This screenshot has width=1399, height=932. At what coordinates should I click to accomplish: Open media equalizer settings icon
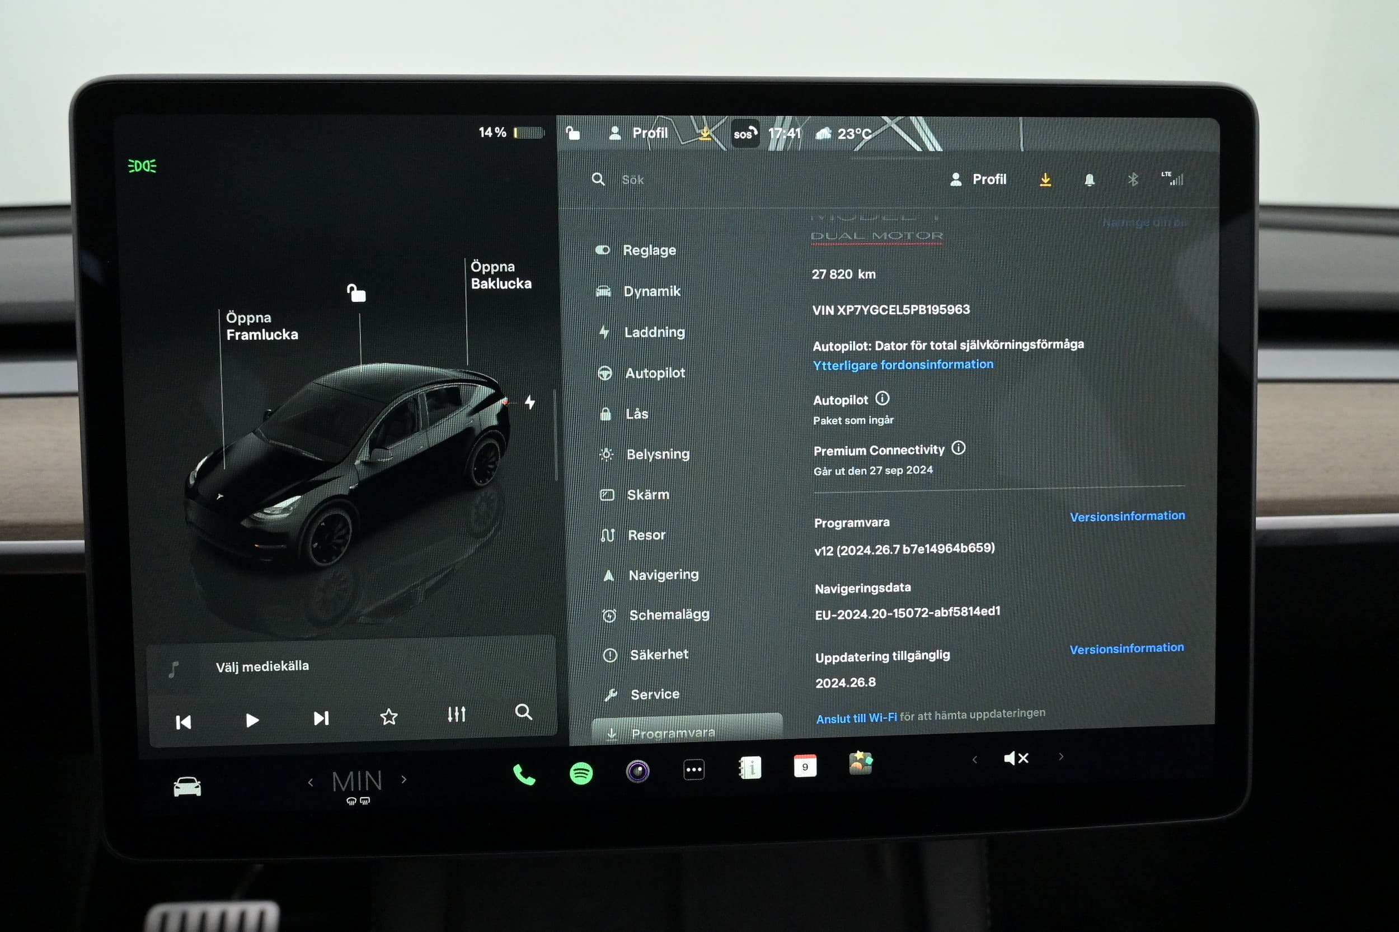pos(456,715)
